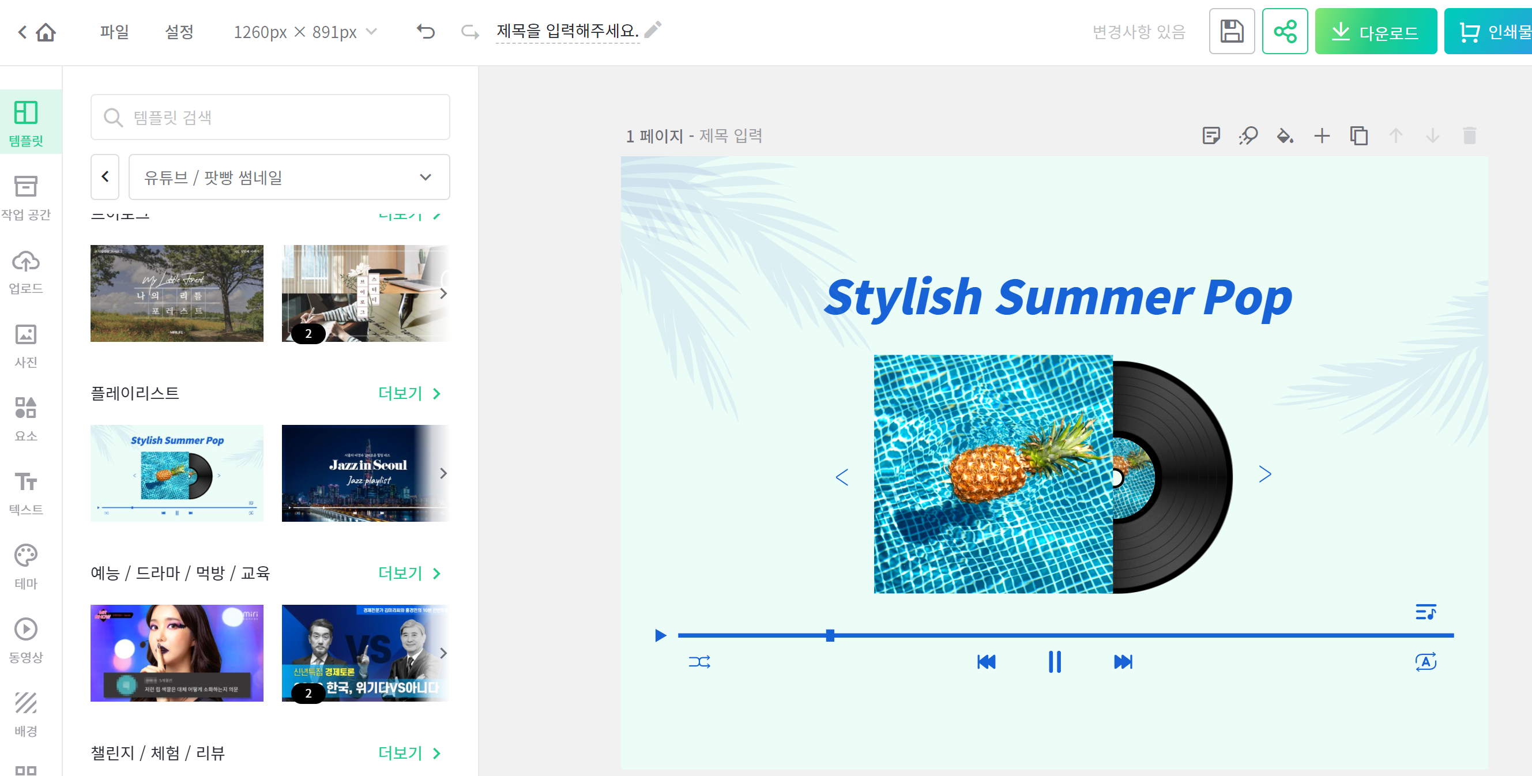Click the blue progress bar handle on canvas
This screenshot has height=776, width=1532.
pyautogui.click(x=830, y=635)
